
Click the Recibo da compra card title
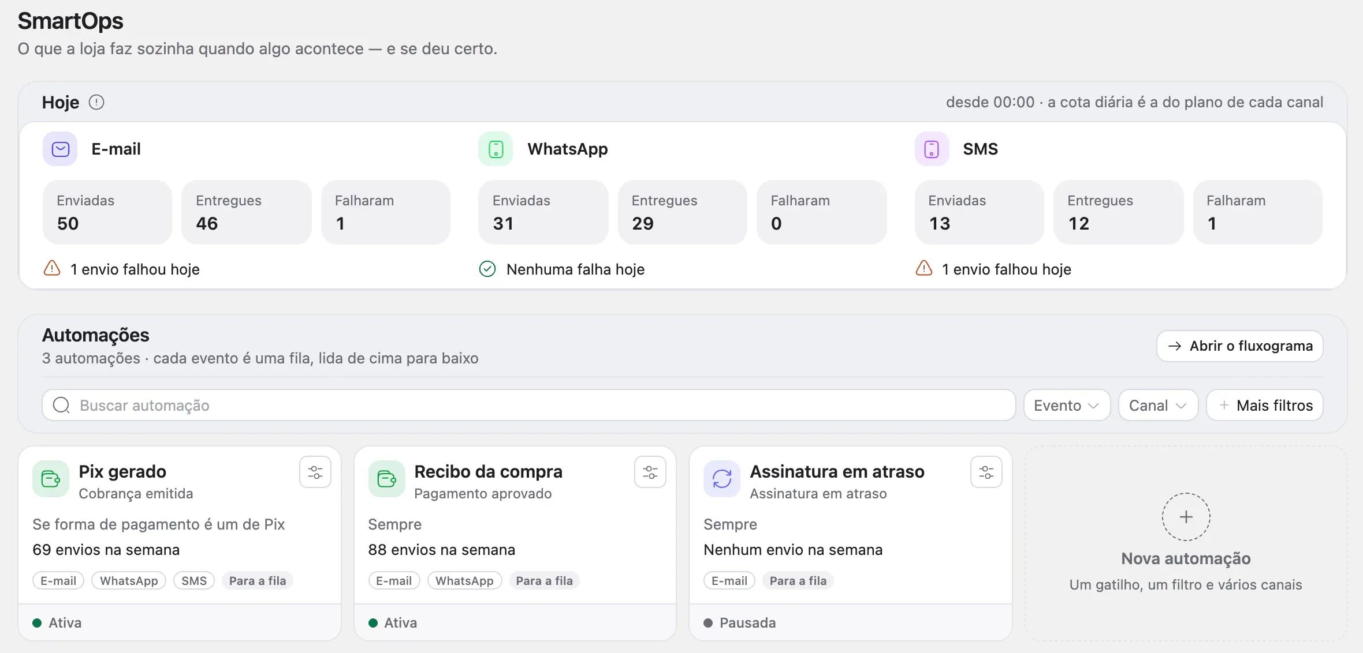point(488,471)
